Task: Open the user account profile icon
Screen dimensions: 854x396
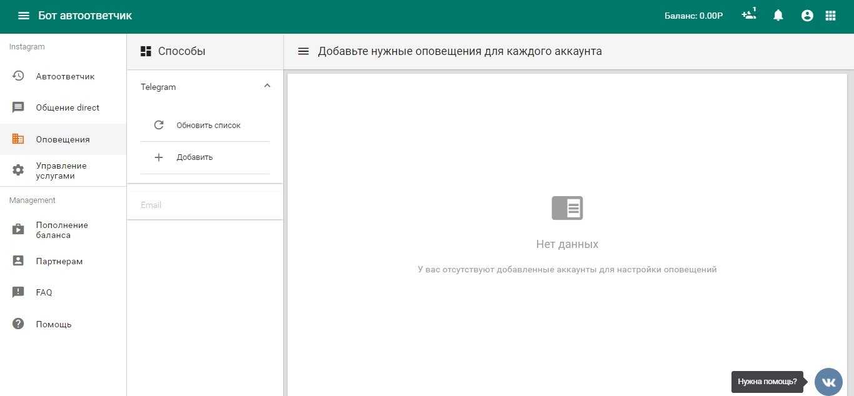Action: 807,16
